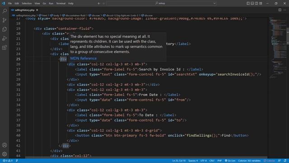Viewport: 289px width, 163px height.
Task: Open the Manage gear icon
Action: pos(5,154)
